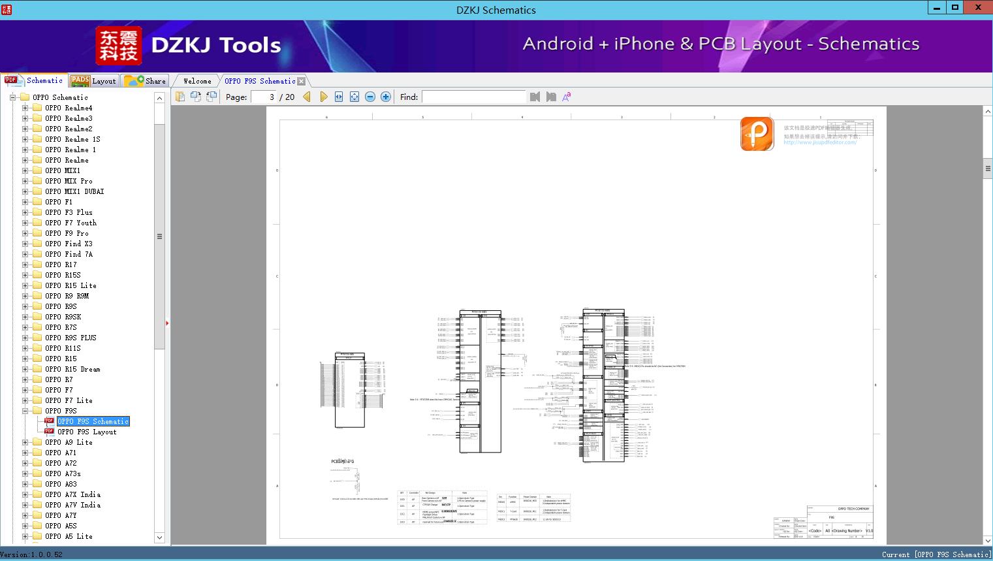Click the page number input field

[x=264, y=97]
